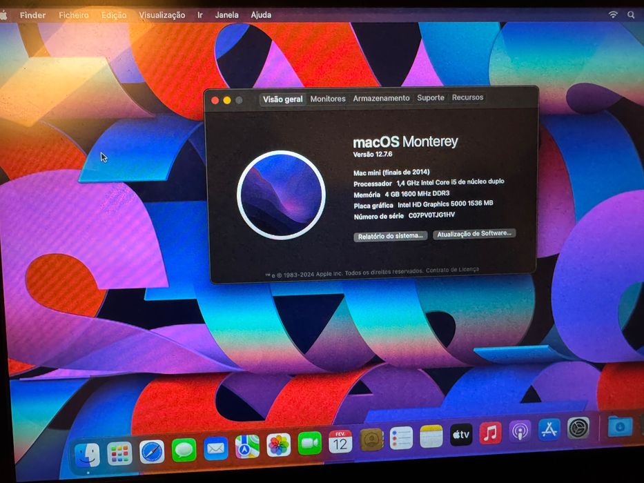644x483 pixels.
Task: Open System Preferences from the Dock
Action: [578, 428]
